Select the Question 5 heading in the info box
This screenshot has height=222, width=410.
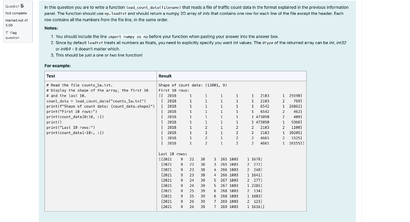click(x=15, y=6)
